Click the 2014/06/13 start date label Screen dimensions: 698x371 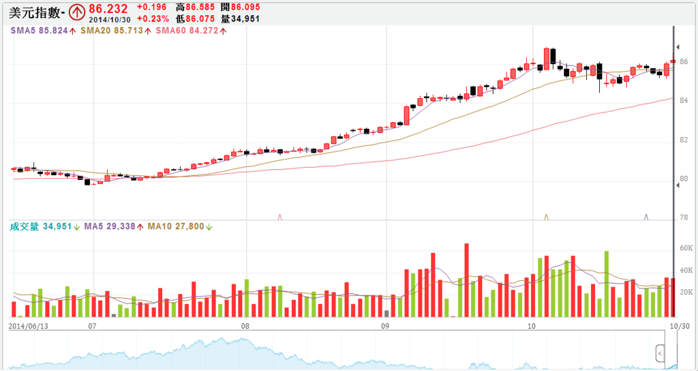click(28, 325)
